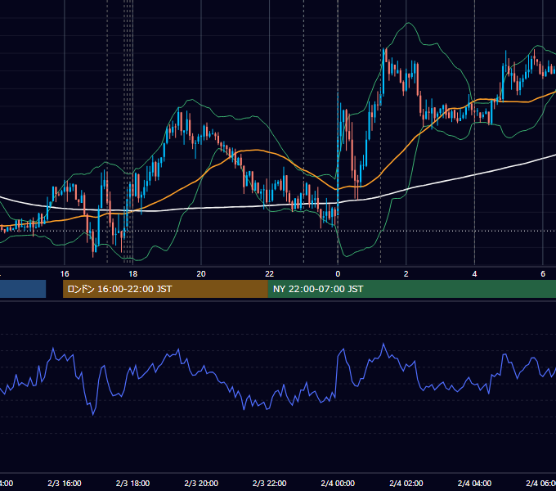Viewport: 556px width, 491px height.
Task: Click the '2/4 04:00' date label
Action: pyautogui.click(x=474, y=483)
